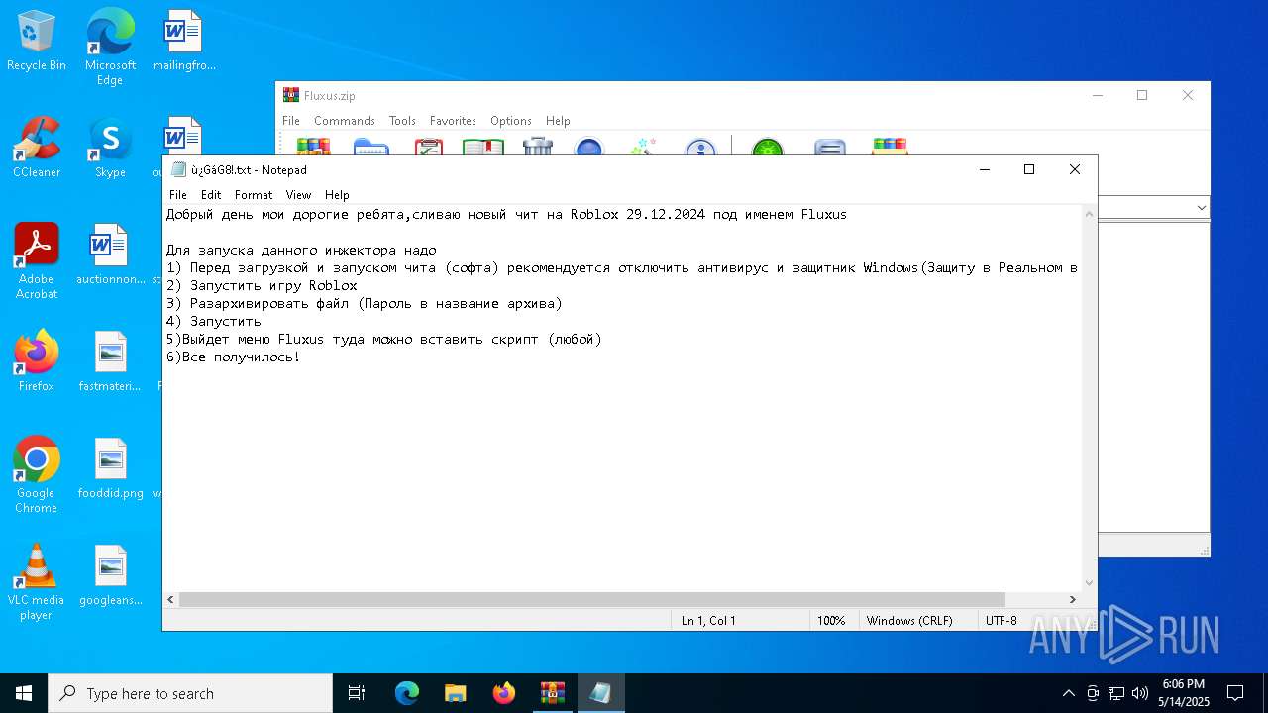Click Notepad horizontal scrollbar thumb
The width and height of the screenshot is (1268, 713).
592,600
